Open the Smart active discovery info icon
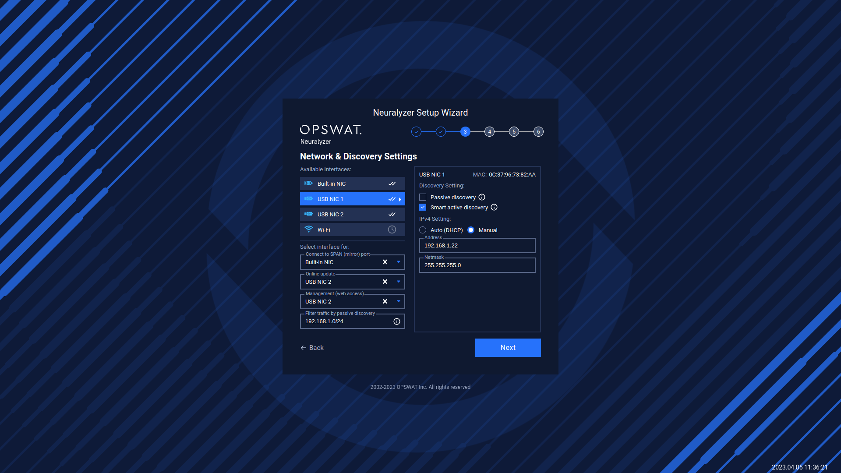This screenshot has height=473, width=841. 494,207
